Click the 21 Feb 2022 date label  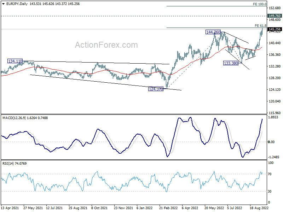168,208
